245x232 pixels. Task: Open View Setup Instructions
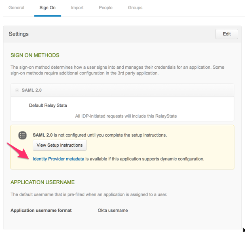(x=59, y=145)
